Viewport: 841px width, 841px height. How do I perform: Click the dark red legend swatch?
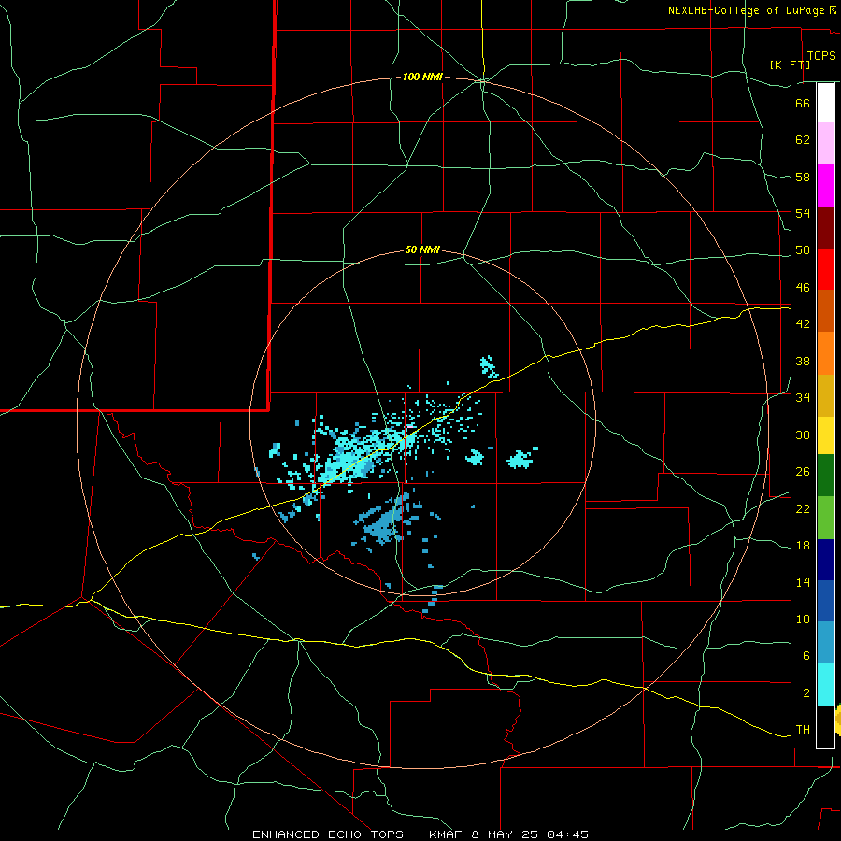pyautogui.click(x=825, y=228)
